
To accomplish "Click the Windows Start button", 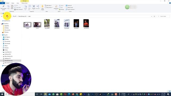I will pyautogui.click(x=2, y=94).
